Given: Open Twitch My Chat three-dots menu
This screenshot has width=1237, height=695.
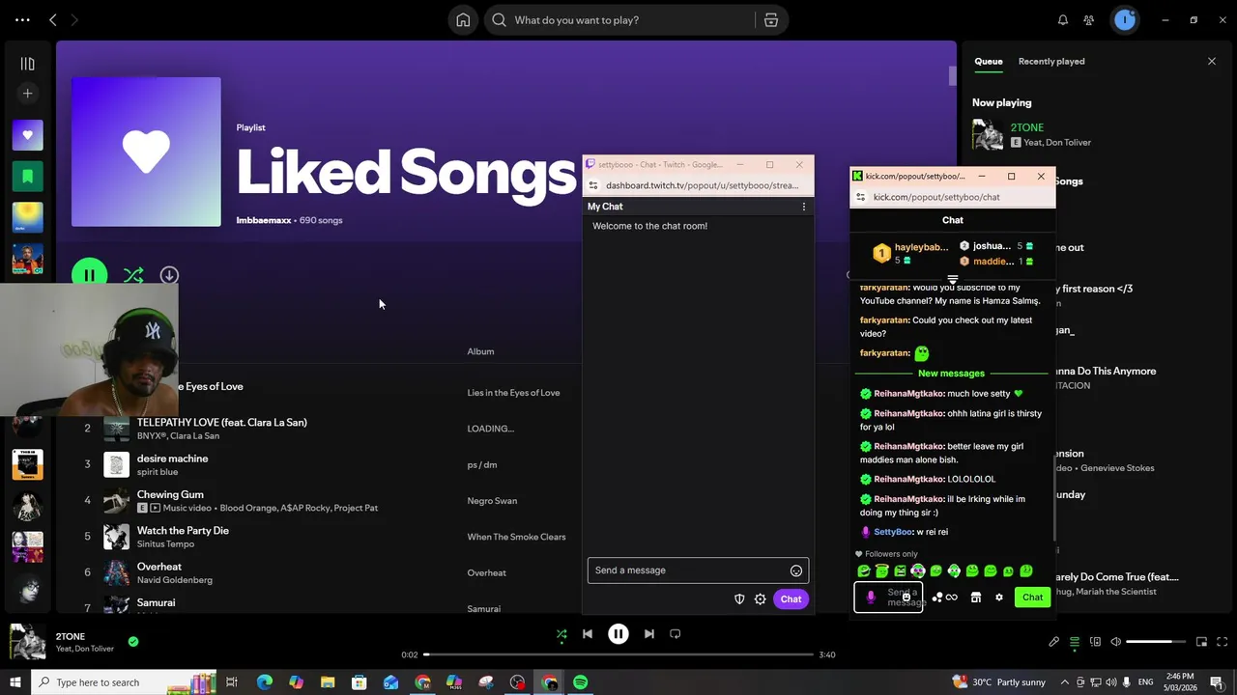Looking at the screenshot, I should [803, 207].
